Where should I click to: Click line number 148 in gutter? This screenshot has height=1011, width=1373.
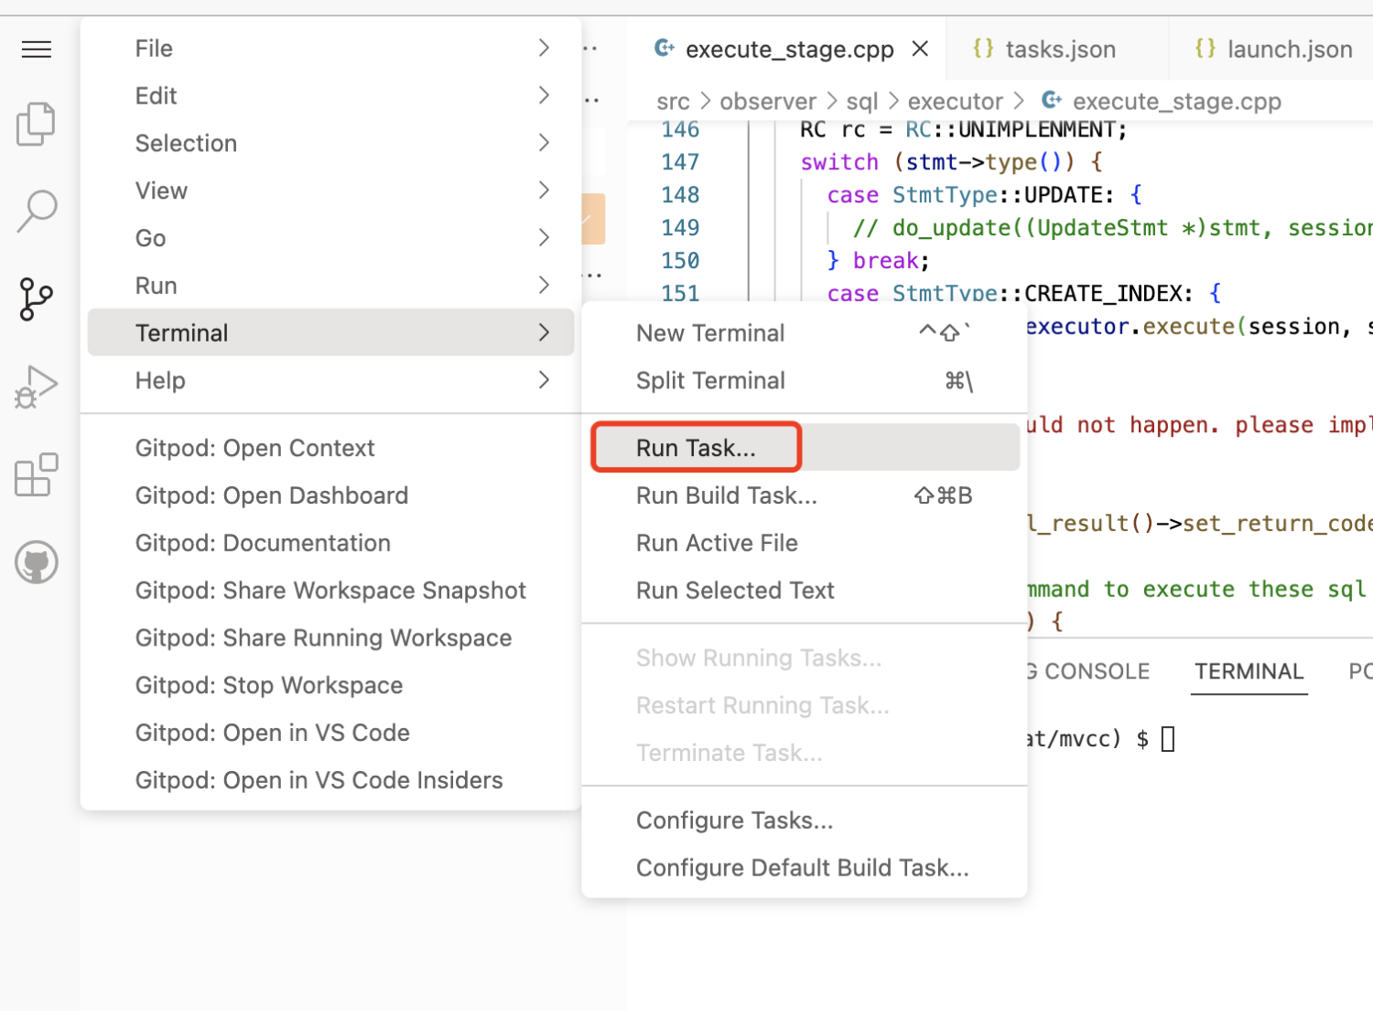coord(680,195)
